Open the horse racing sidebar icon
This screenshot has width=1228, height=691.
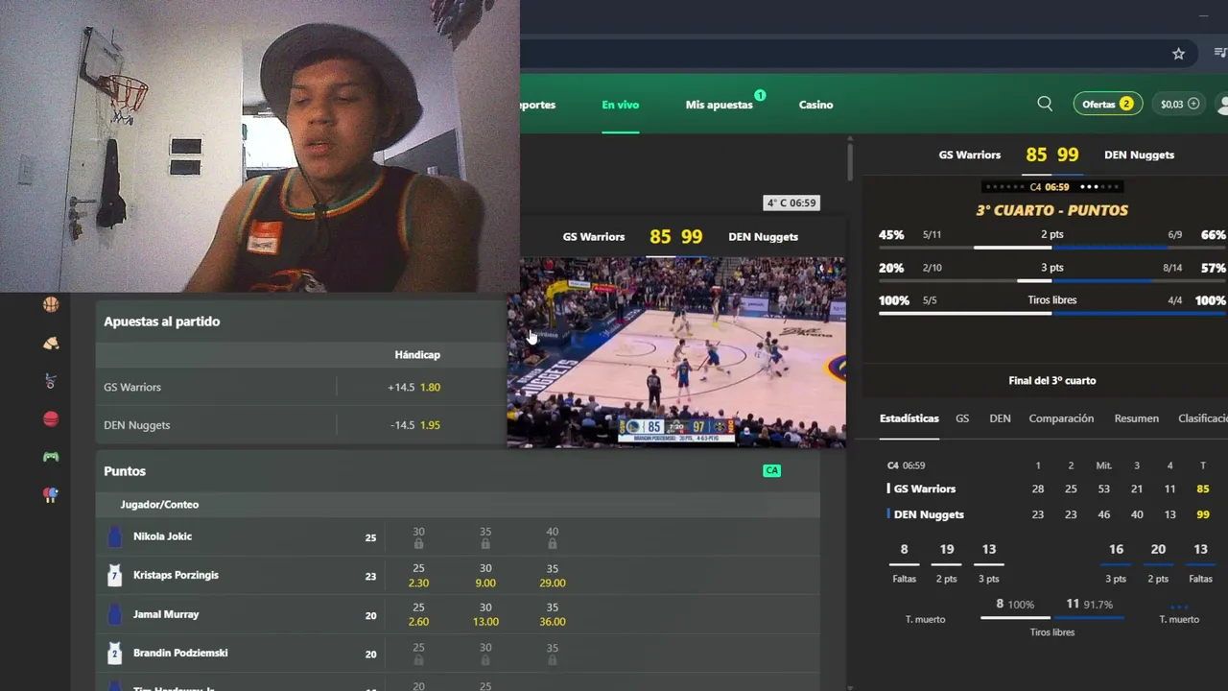tap(51, 343)
